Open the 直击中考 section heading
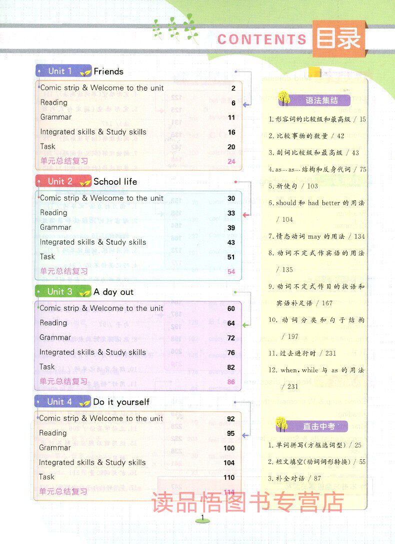Image resolution: width=395 pixels, height=544 pixels. [x=319, y=426]
